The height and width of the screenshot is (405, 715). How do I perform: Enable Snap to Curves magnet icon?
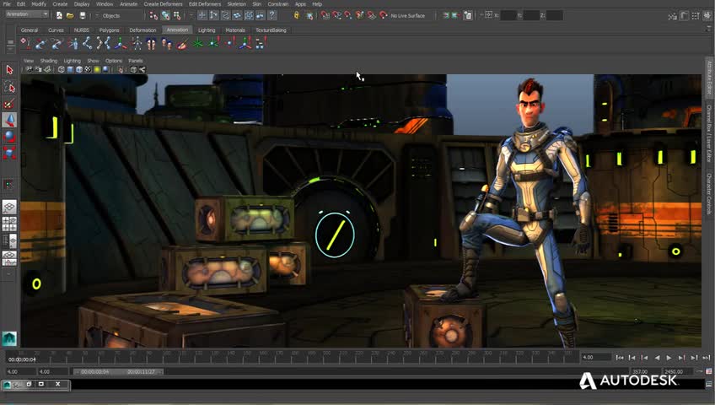pos(336,15)
